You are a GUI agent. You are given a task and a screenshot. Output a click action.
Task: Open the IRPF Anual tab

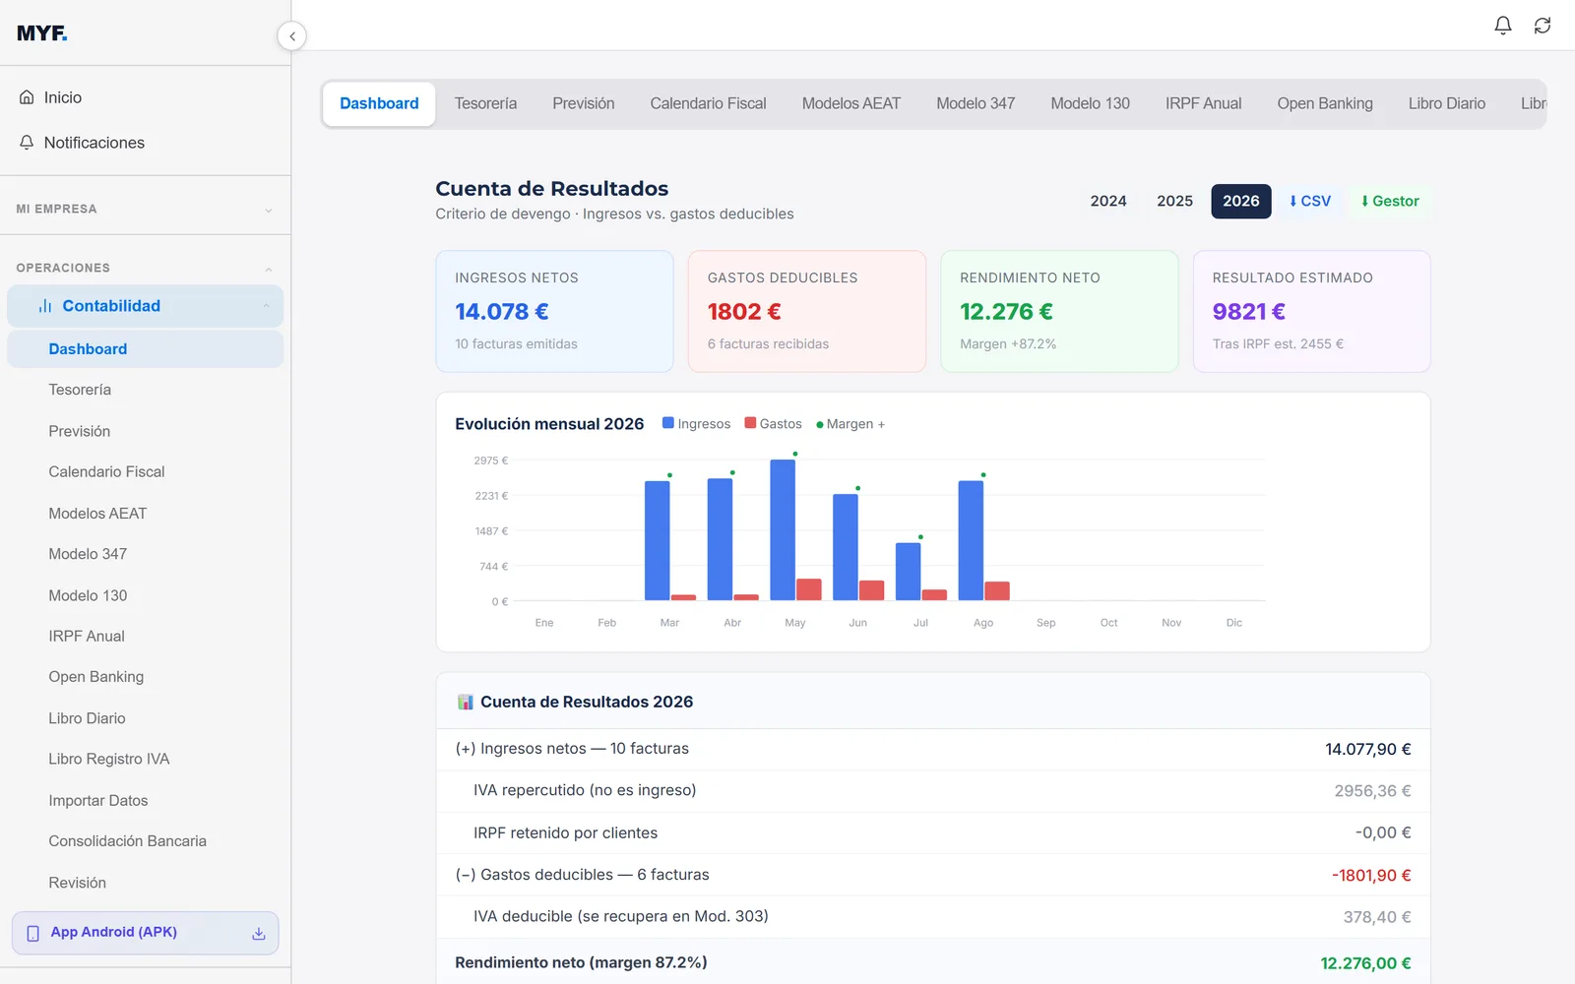tap(1203, 103)
